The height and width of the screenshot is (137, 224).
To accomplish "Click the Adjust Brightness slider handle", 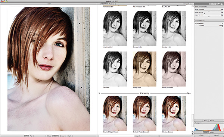I will 209,11.
